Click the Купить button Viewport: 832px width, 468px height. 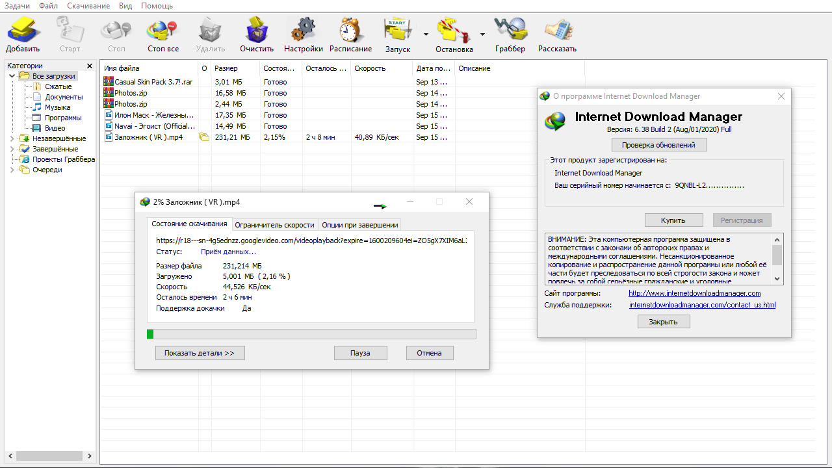tap(673, 220)
